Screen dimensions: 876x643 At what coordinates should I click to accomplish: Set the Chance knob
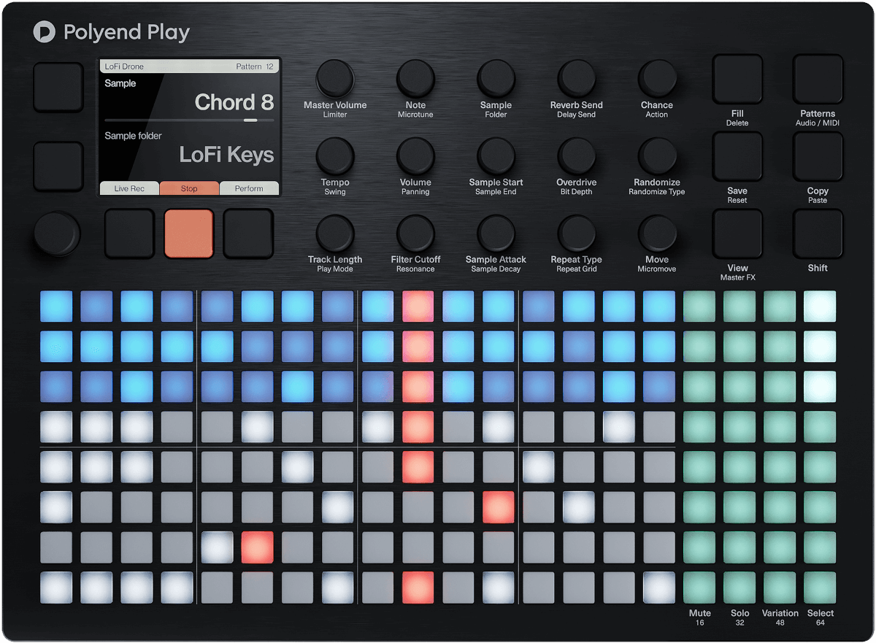(x=656, y=79)
